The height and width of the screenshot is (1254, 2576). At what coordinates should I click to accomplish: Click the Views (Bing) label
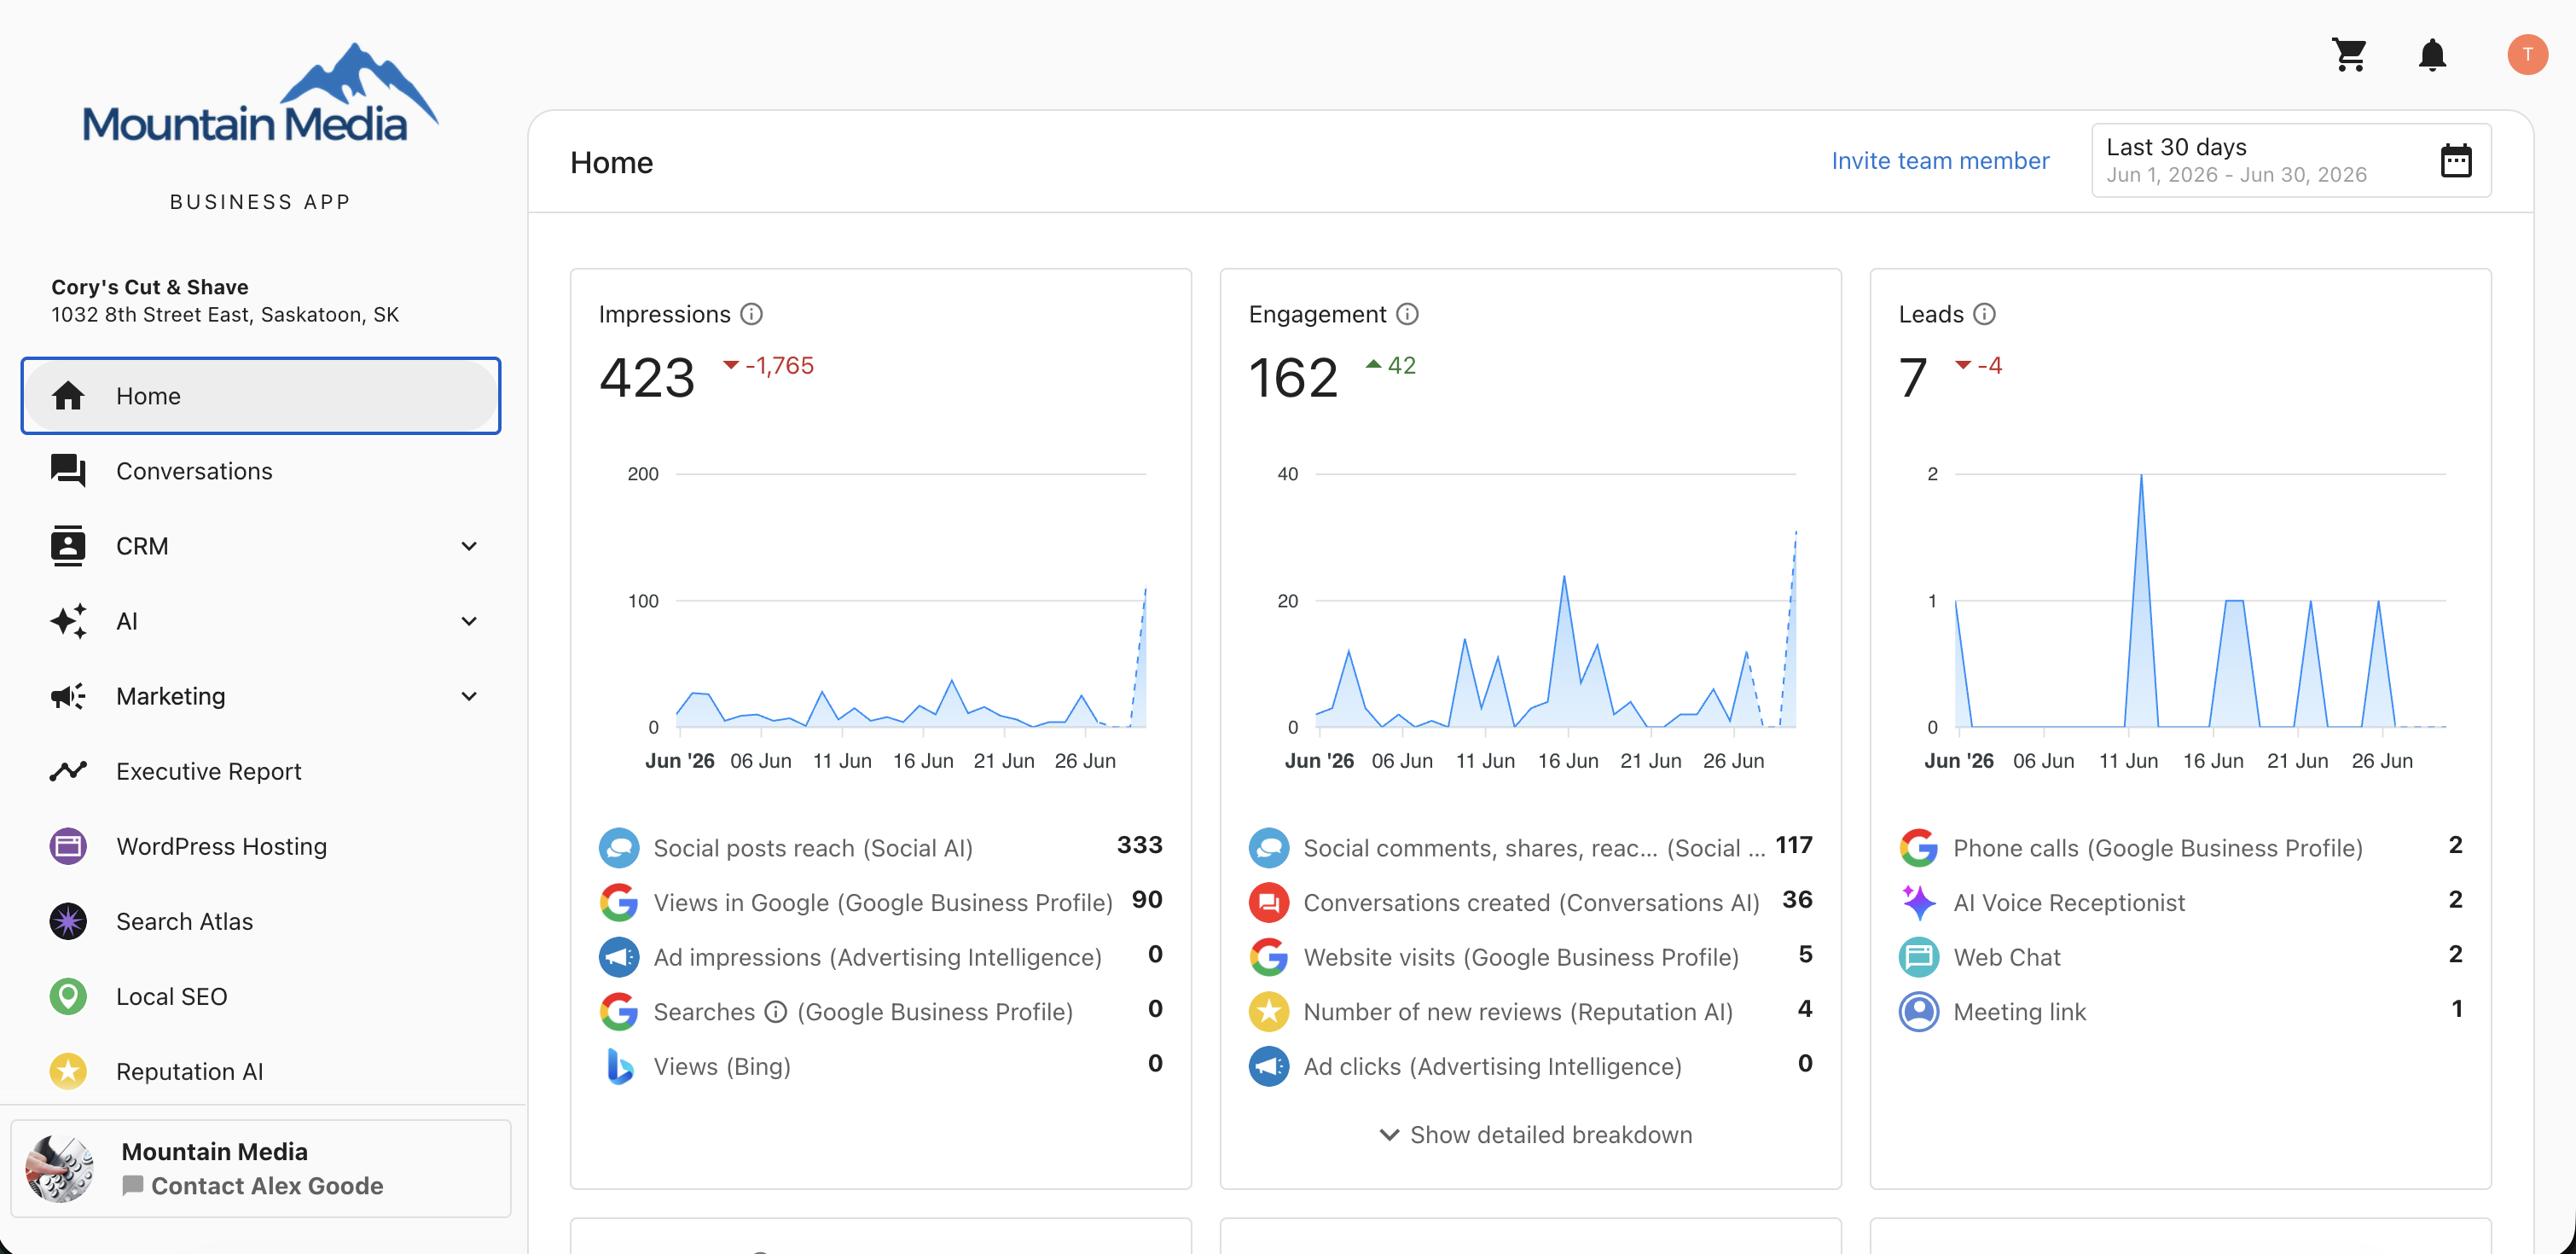coord(722,1066)
